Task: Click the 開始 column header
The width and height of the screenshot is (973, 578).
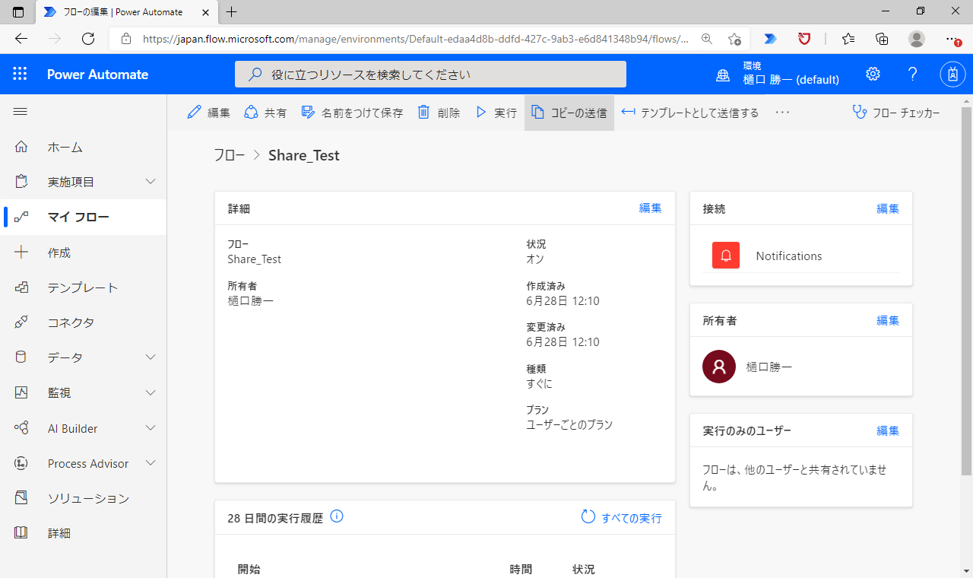Action: 249,569
